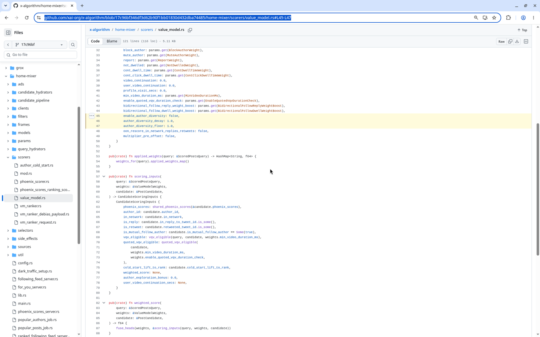Copy file path icon next to value_model.rs
The width and height of the screenshot is (540, 337).
point(190,30)
